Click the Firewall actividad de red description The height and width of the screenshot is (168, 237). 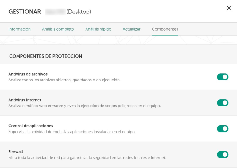pos(87,158)
